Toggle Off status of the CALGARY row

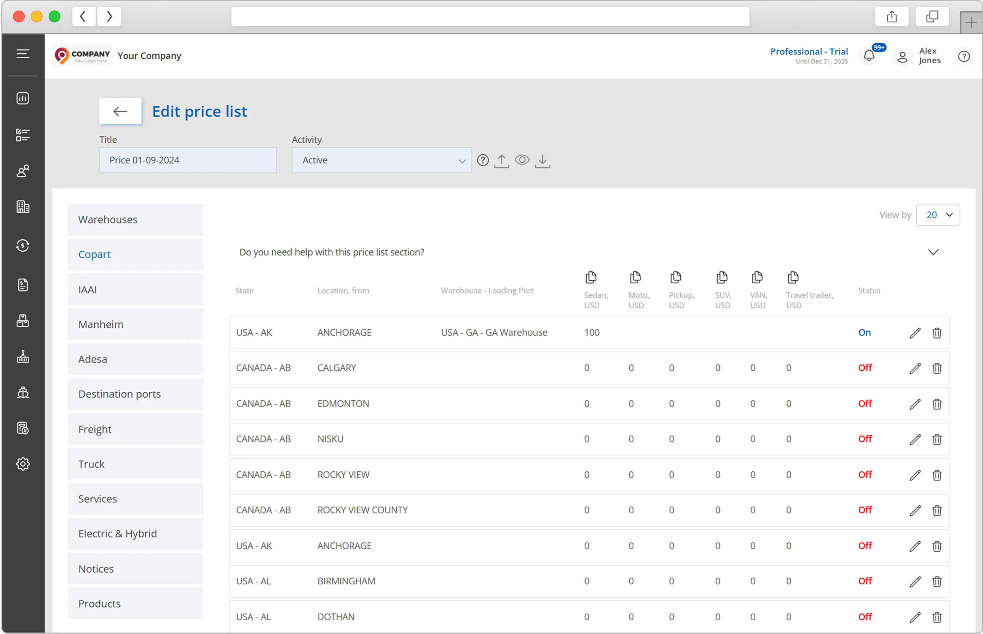tap(865, 368)
